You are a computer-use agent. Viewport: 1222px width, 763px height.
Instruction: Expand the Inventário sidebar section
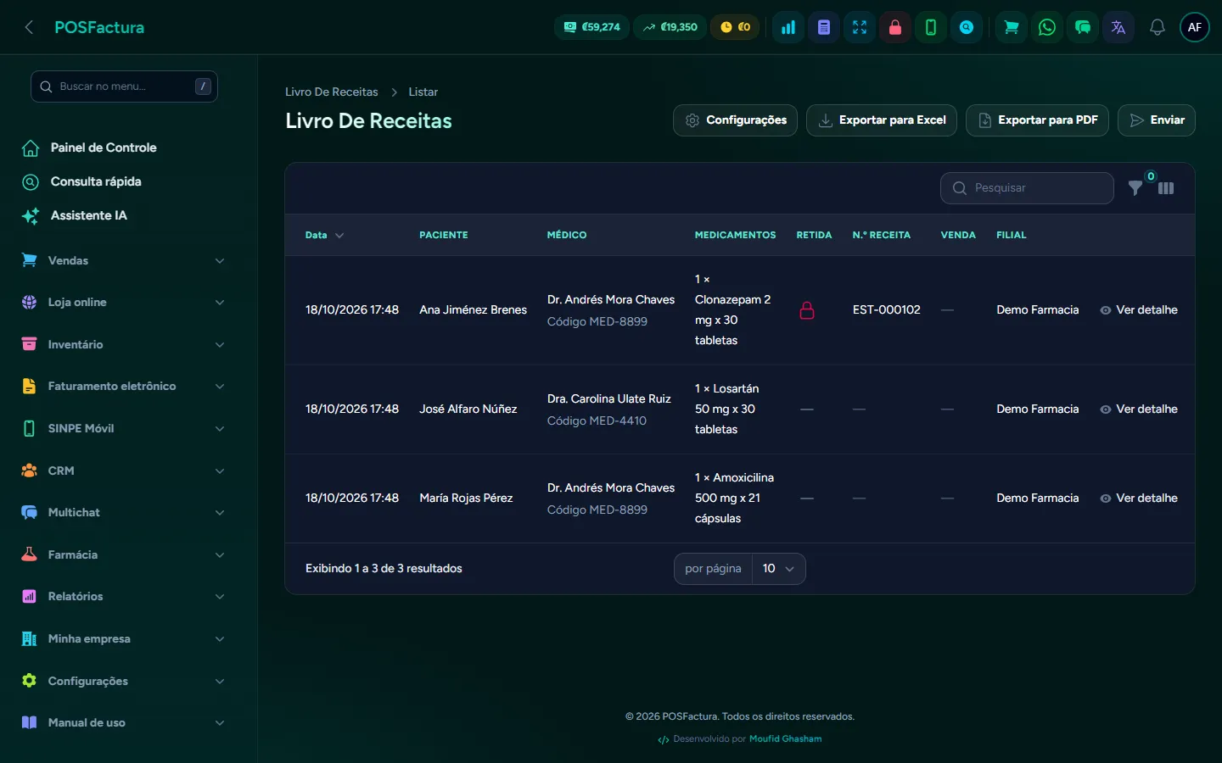coord(123,344)
